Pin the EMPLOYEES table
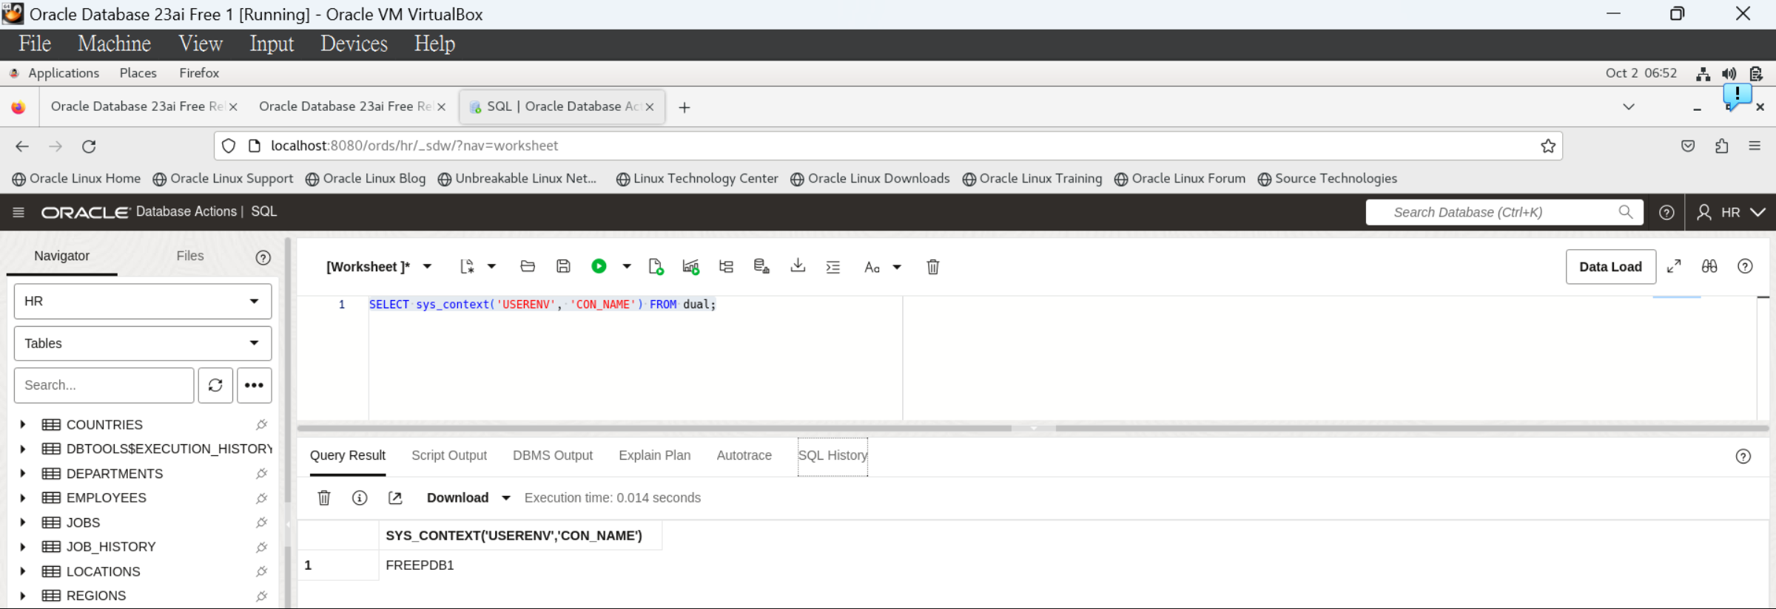Viewport: 1776px width, 609px height. 261,498
